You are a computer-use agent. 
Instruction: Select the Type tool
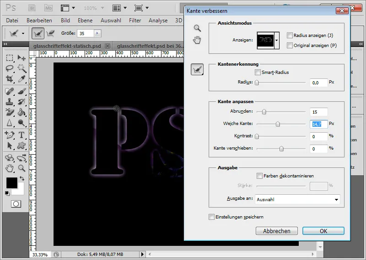22,135
